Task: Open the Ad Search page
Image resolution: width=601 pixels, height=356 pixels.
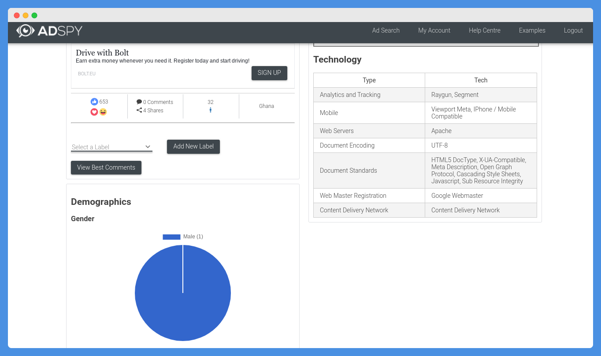Action: point(386,30)
